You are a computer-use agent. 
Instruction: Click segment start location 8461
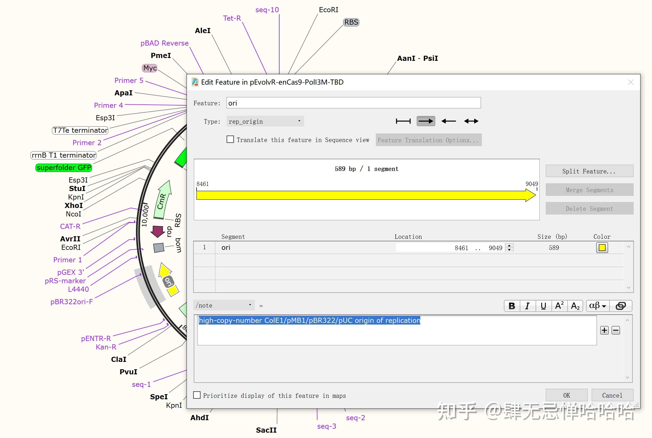click(x=461, y=248)
